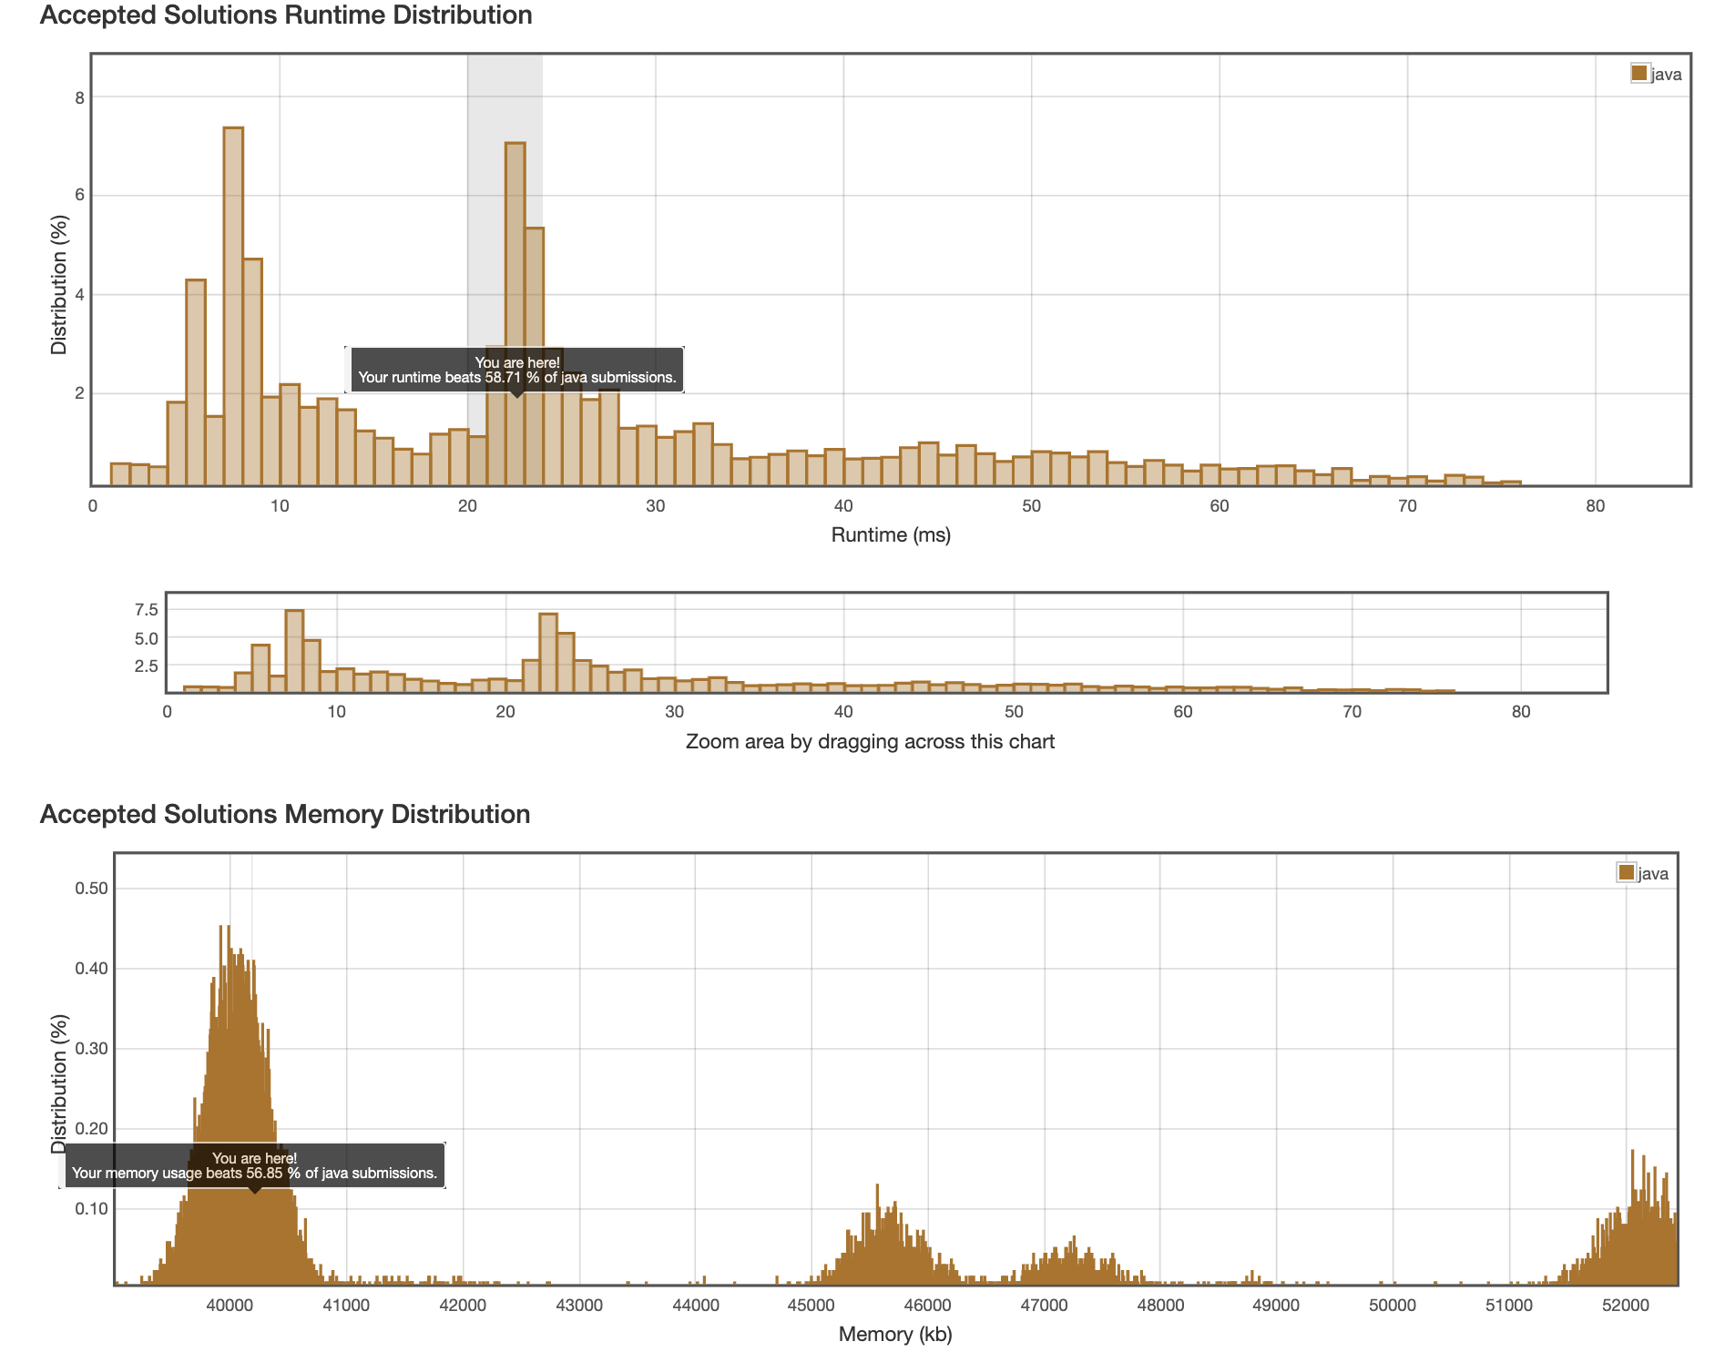Click the 22 ms peak in zoom overview chart

tap(547, 653)
